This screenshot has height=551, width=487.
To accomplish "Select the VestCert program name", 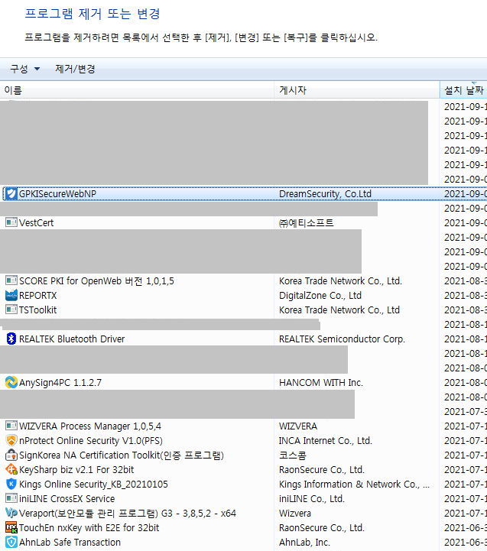I will [36, 223].
